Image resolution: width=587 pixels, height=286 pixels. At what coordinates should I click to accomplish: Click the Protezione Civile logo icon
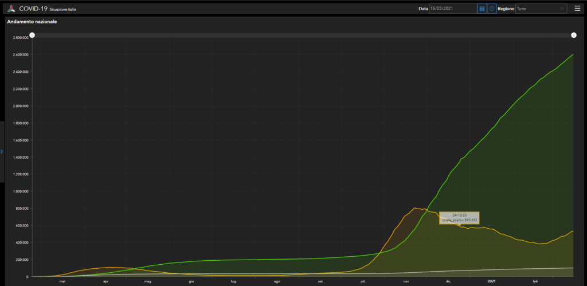[x=10, y=9]
